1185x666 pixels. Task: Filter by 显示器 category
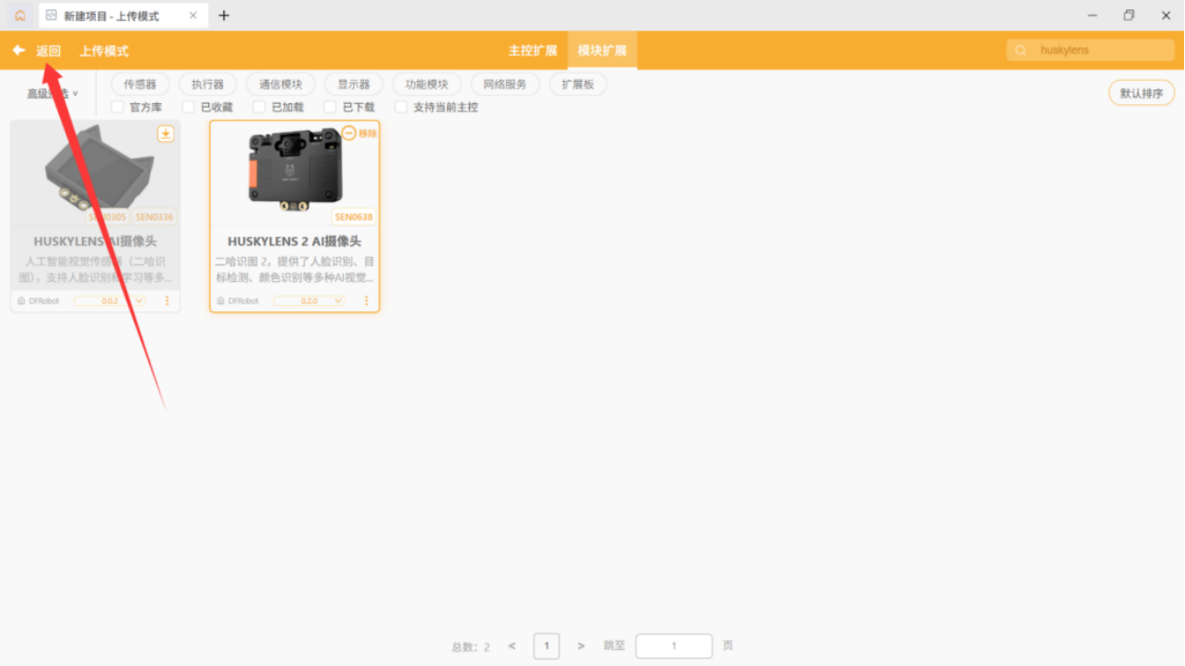(353, 84)
